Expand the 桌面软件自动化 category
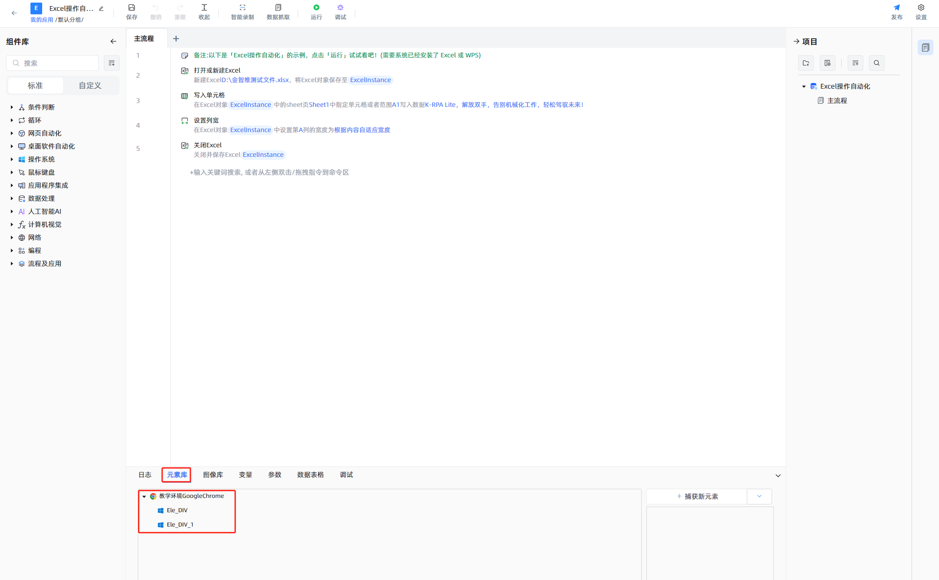 (x=12, y=146)
